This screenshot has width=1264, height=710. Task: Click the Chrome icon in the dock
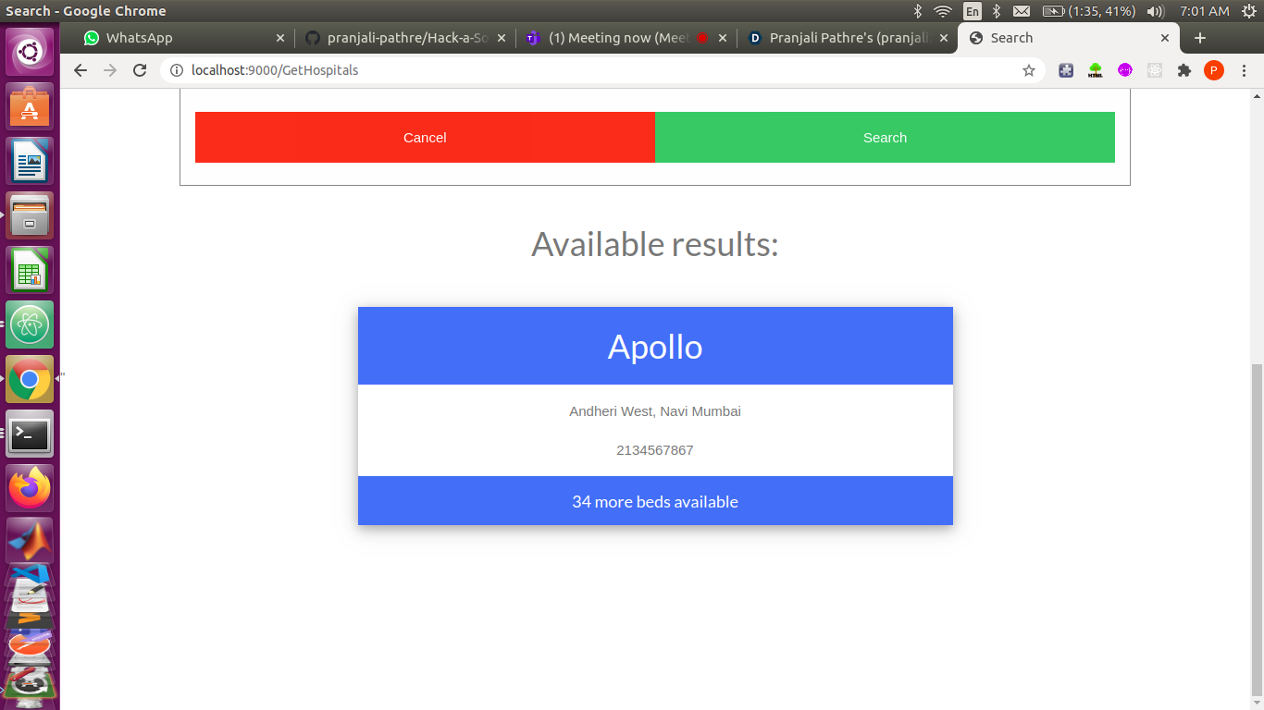click(x=30, y=379)
